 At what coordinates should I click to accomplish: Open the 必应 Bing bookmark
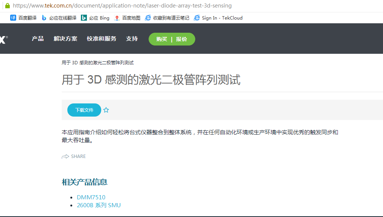tap(95, 18)
